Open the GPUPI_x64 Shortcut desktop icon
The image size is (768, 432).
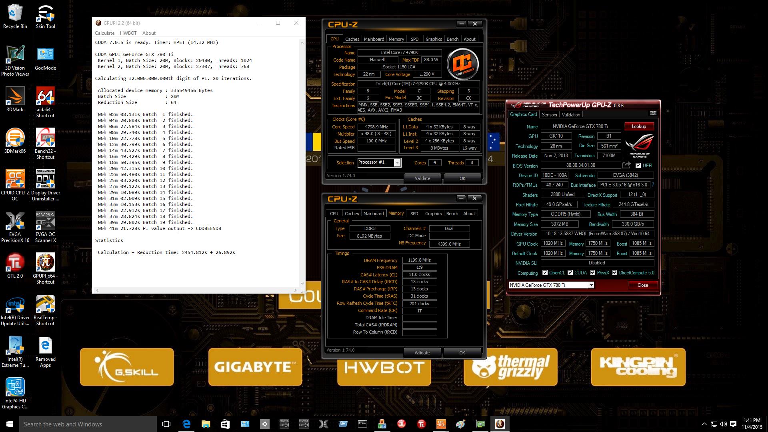point(46,269)
